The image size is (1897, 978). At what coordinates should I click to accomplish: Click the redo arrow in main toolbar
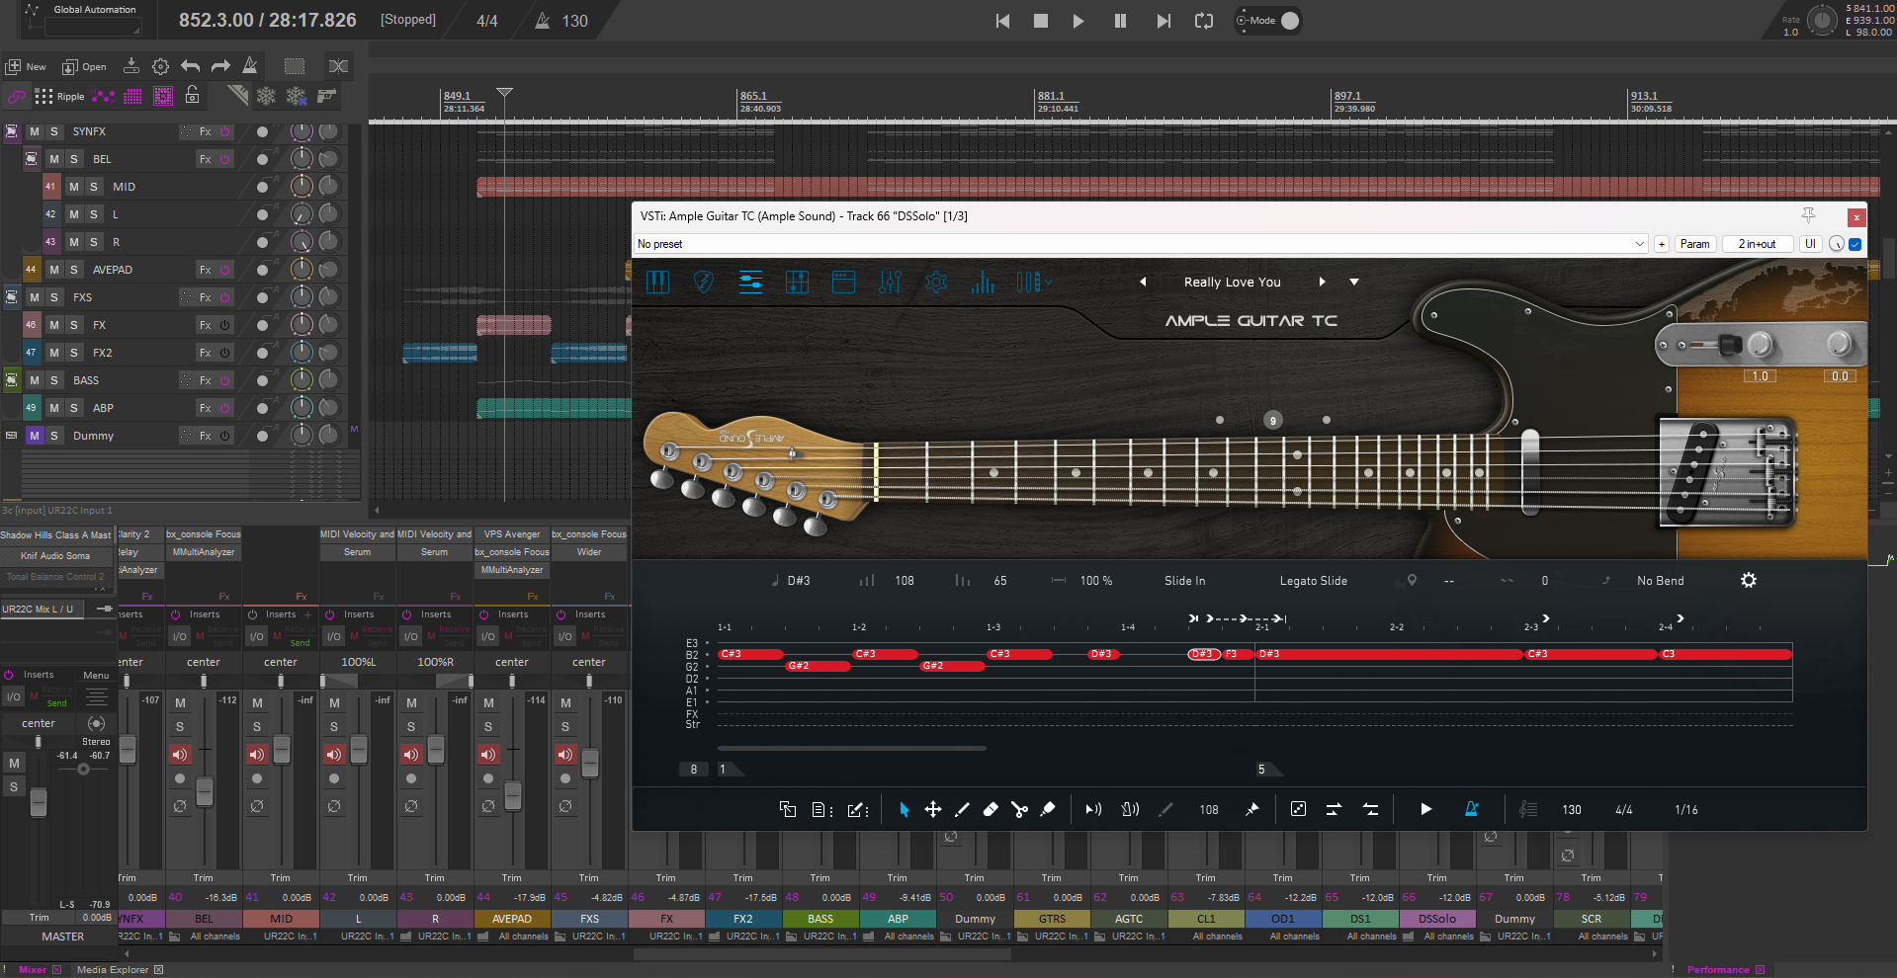220,66
